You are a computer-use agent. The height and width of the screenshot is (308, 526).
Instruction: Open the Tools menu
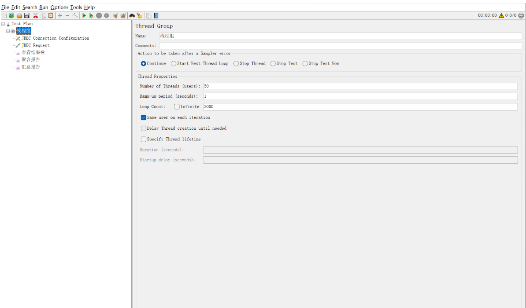click(76, 7)
